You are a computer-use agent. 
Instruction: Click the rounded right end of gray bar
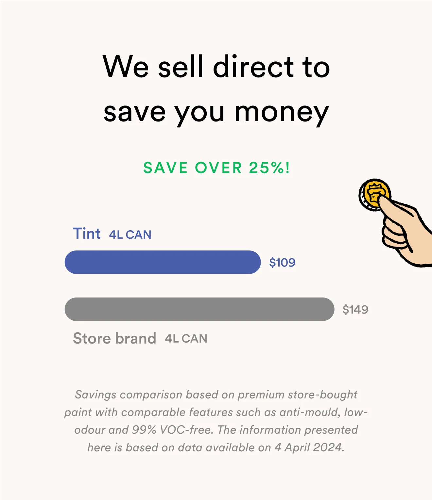coord(326,309)
